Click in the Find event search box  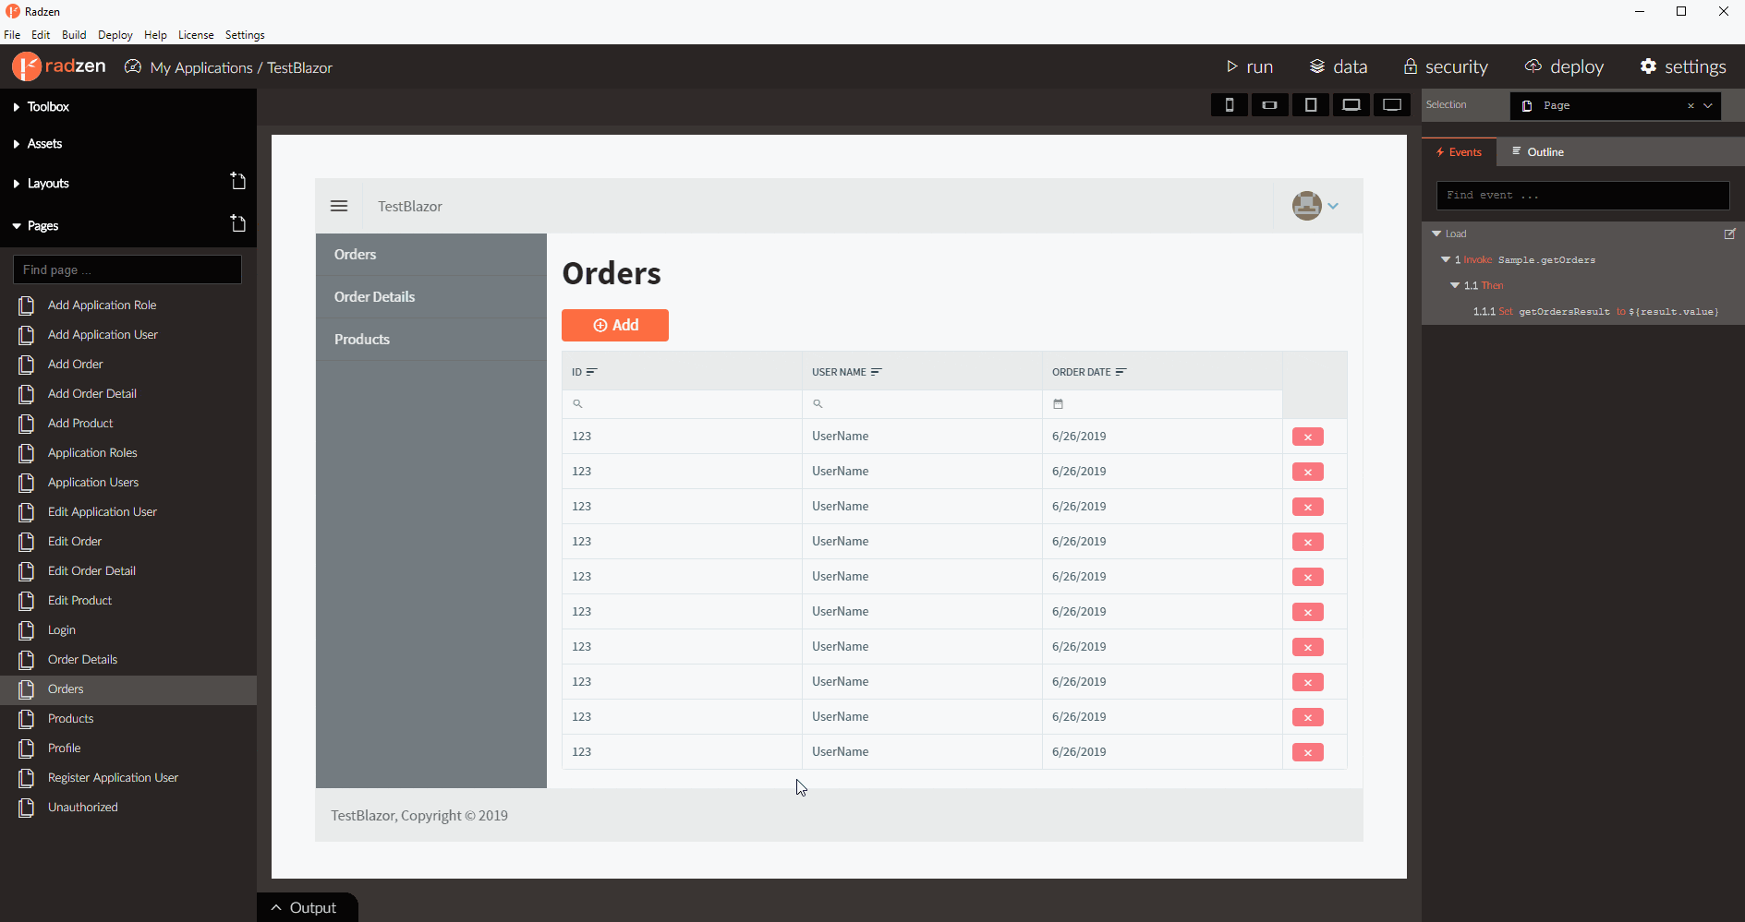tap(1582, 196)
